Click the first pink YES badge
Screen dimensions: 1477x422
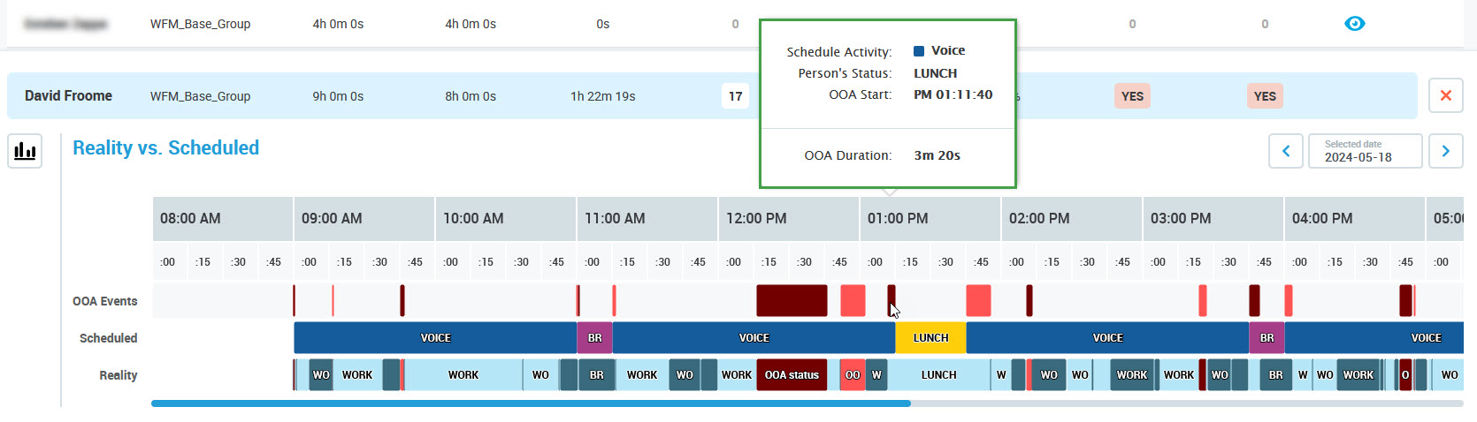point(1132,96)
